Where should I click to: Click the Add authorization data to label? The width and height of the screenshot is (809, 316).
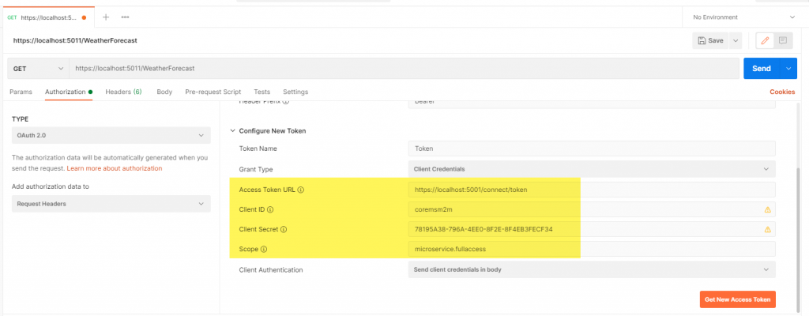(x=51, y=186)
